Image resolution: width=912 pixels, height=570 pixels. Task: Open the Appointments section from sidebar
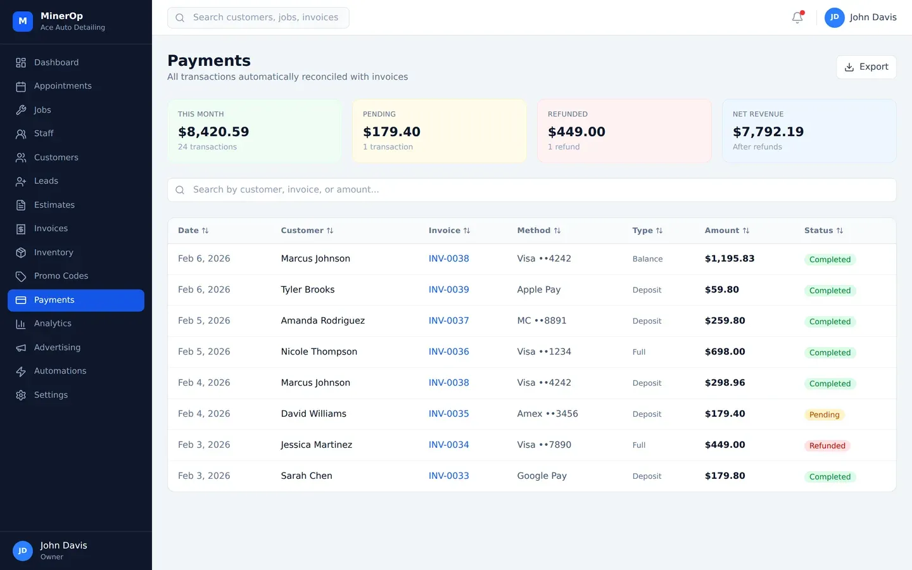(x=62, y=85)
